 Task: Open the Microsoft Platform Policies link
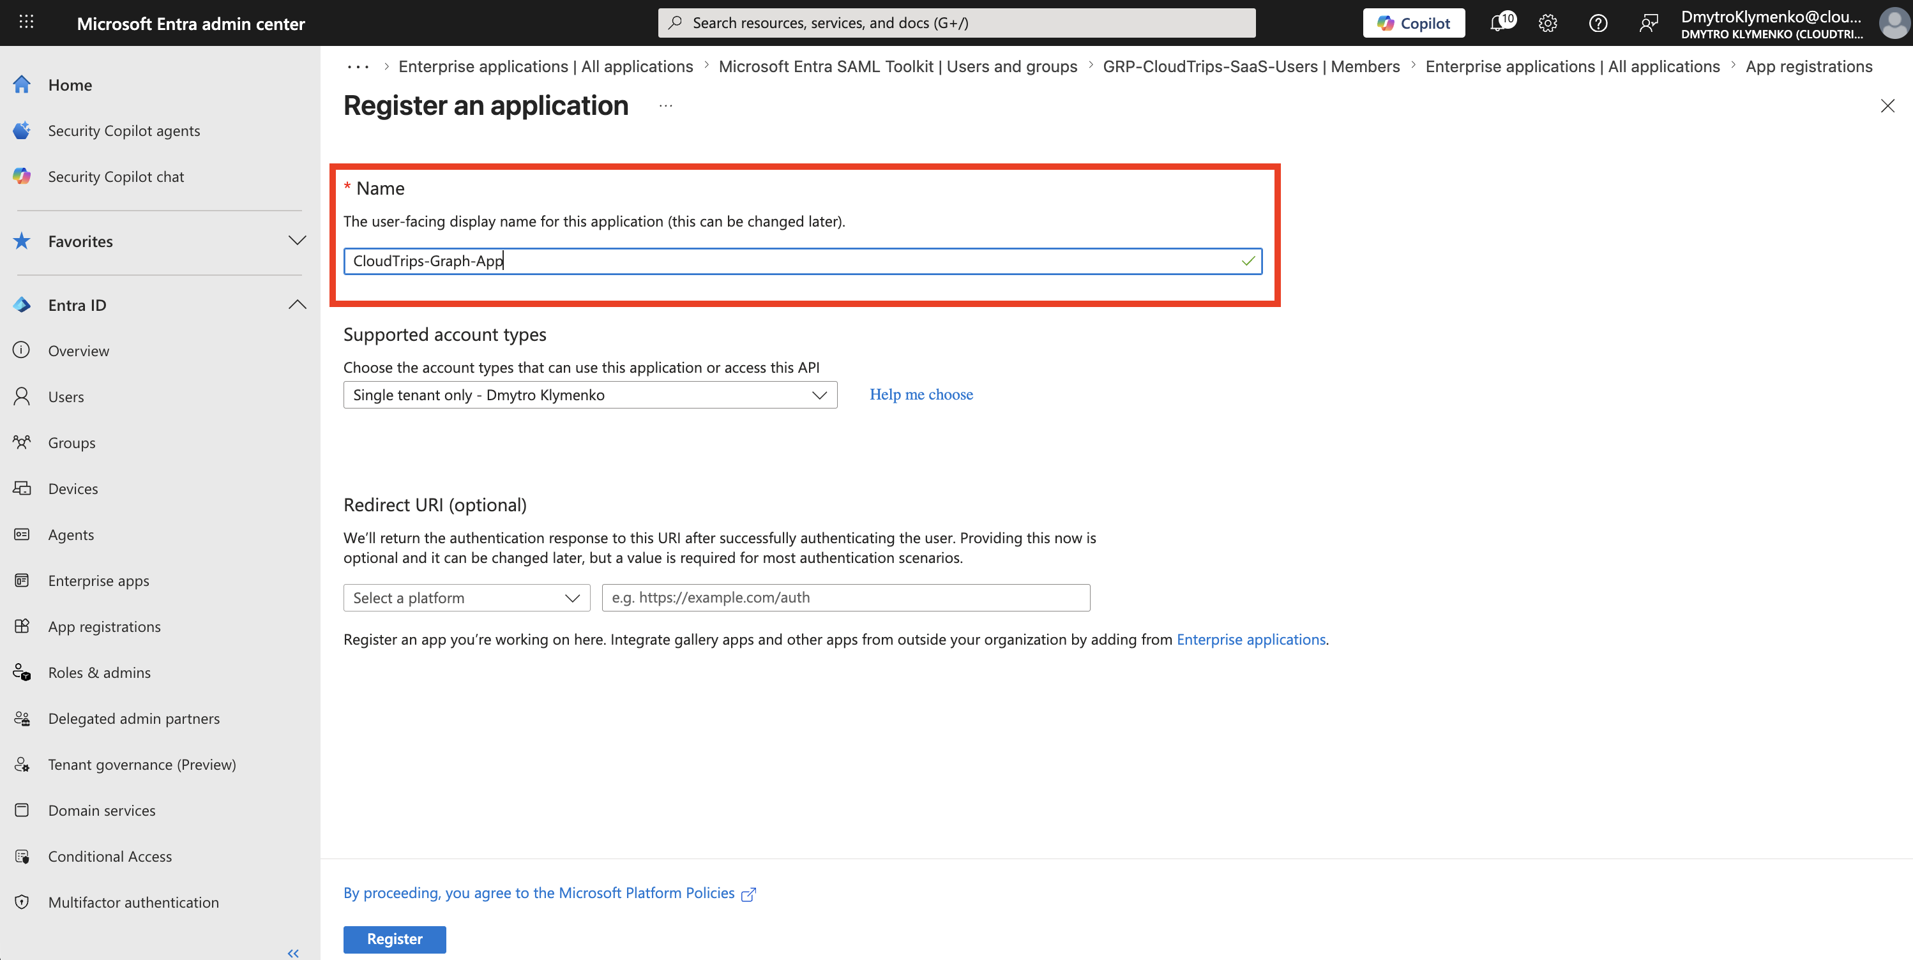550,893
